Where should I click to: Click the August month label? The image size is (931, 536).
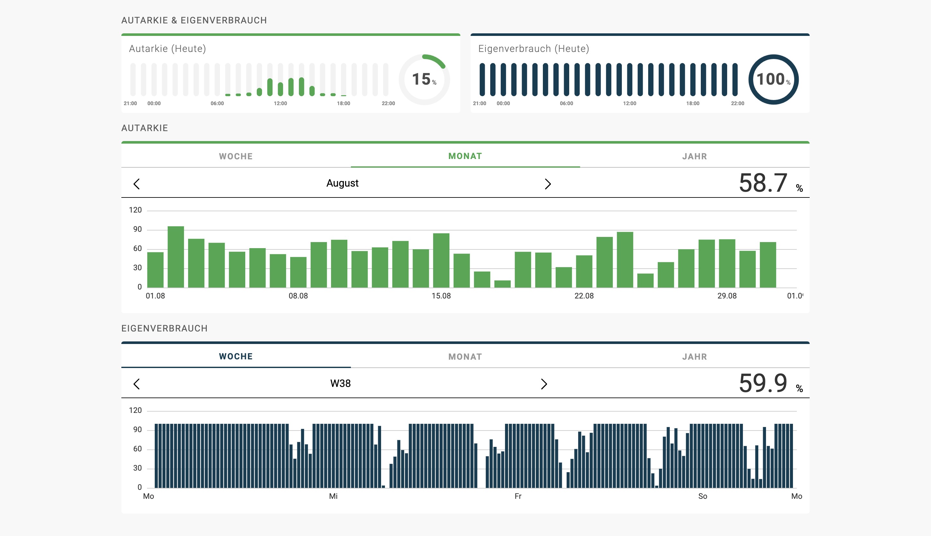[343, 183]
